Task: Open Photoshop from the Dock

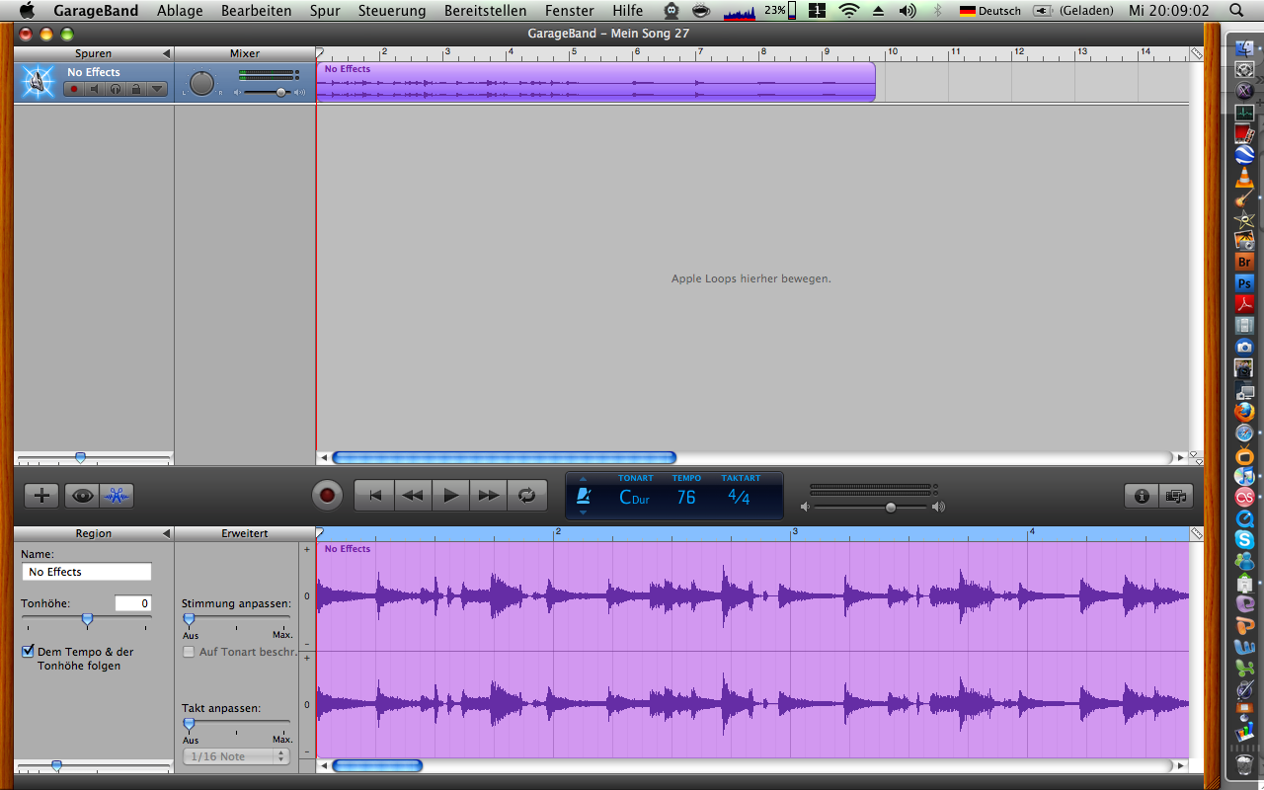Action: click(1244, 283)
